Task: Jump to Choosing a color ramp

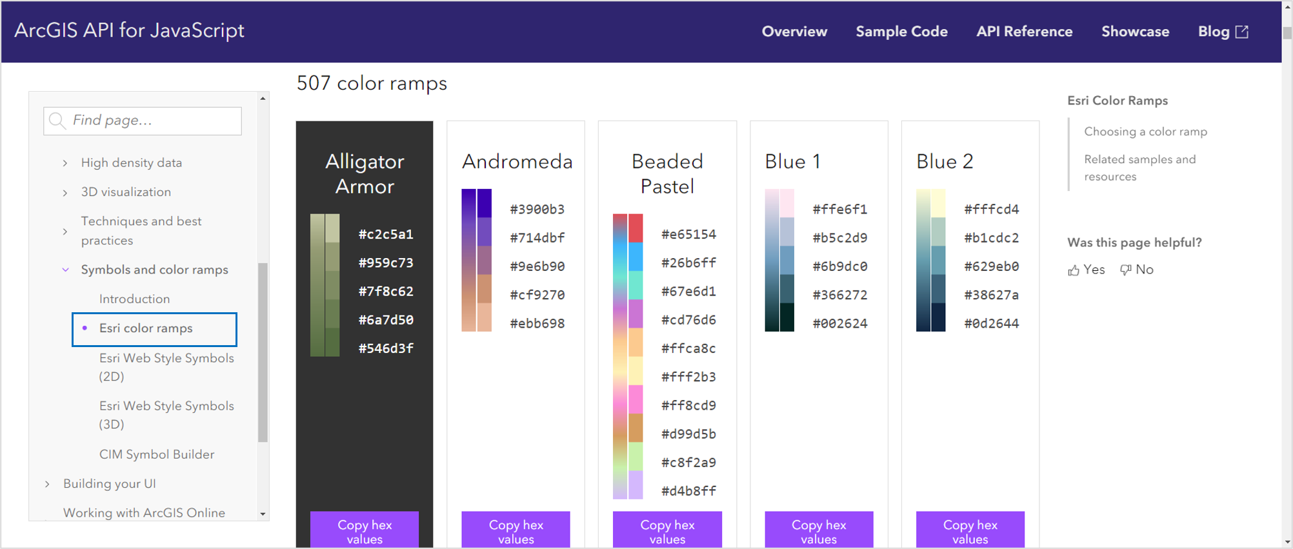Action: 1145,132
